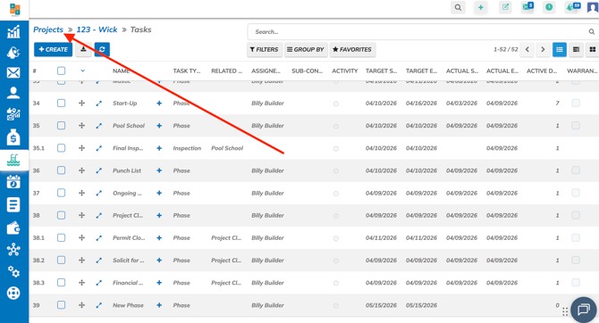
Task: Click the top bar edit note icon
Action: click(x=505, y=7)
